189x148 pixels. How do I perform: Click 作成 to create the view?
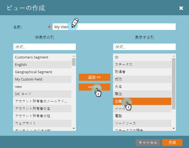(x=172, y=143)
